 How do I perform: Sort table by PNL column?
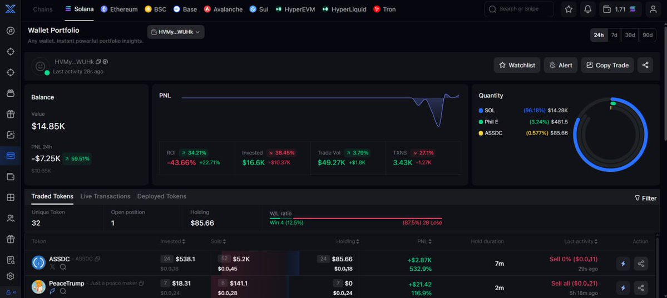pyautogui.click(x=424, y=241)
